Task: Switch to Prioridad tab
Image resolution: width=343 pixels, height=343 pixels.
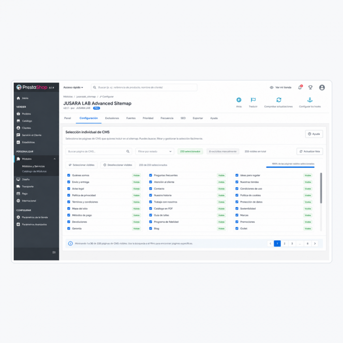Action: (x=148, y=118)
